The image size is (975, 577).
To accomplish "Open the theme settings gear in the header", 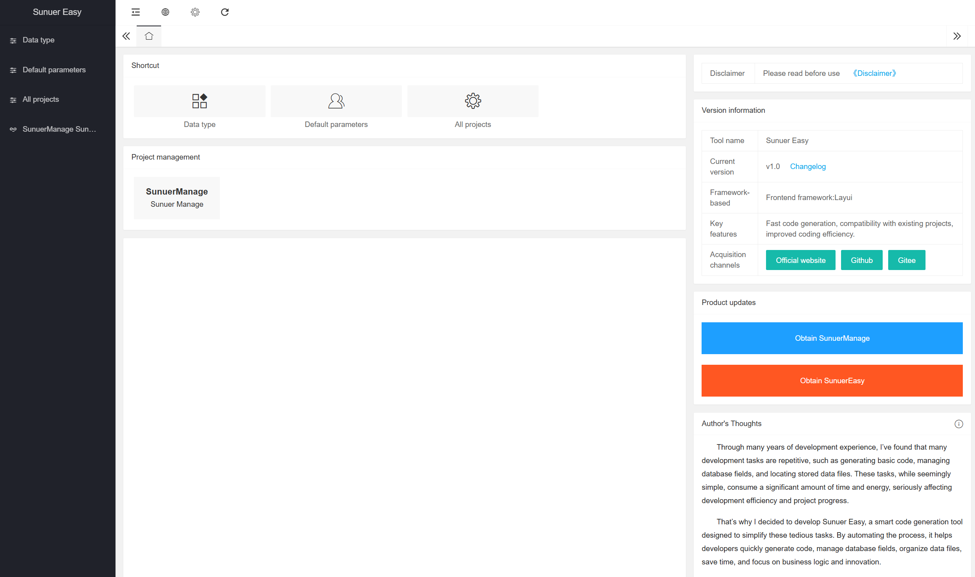I will click(195, 12).
